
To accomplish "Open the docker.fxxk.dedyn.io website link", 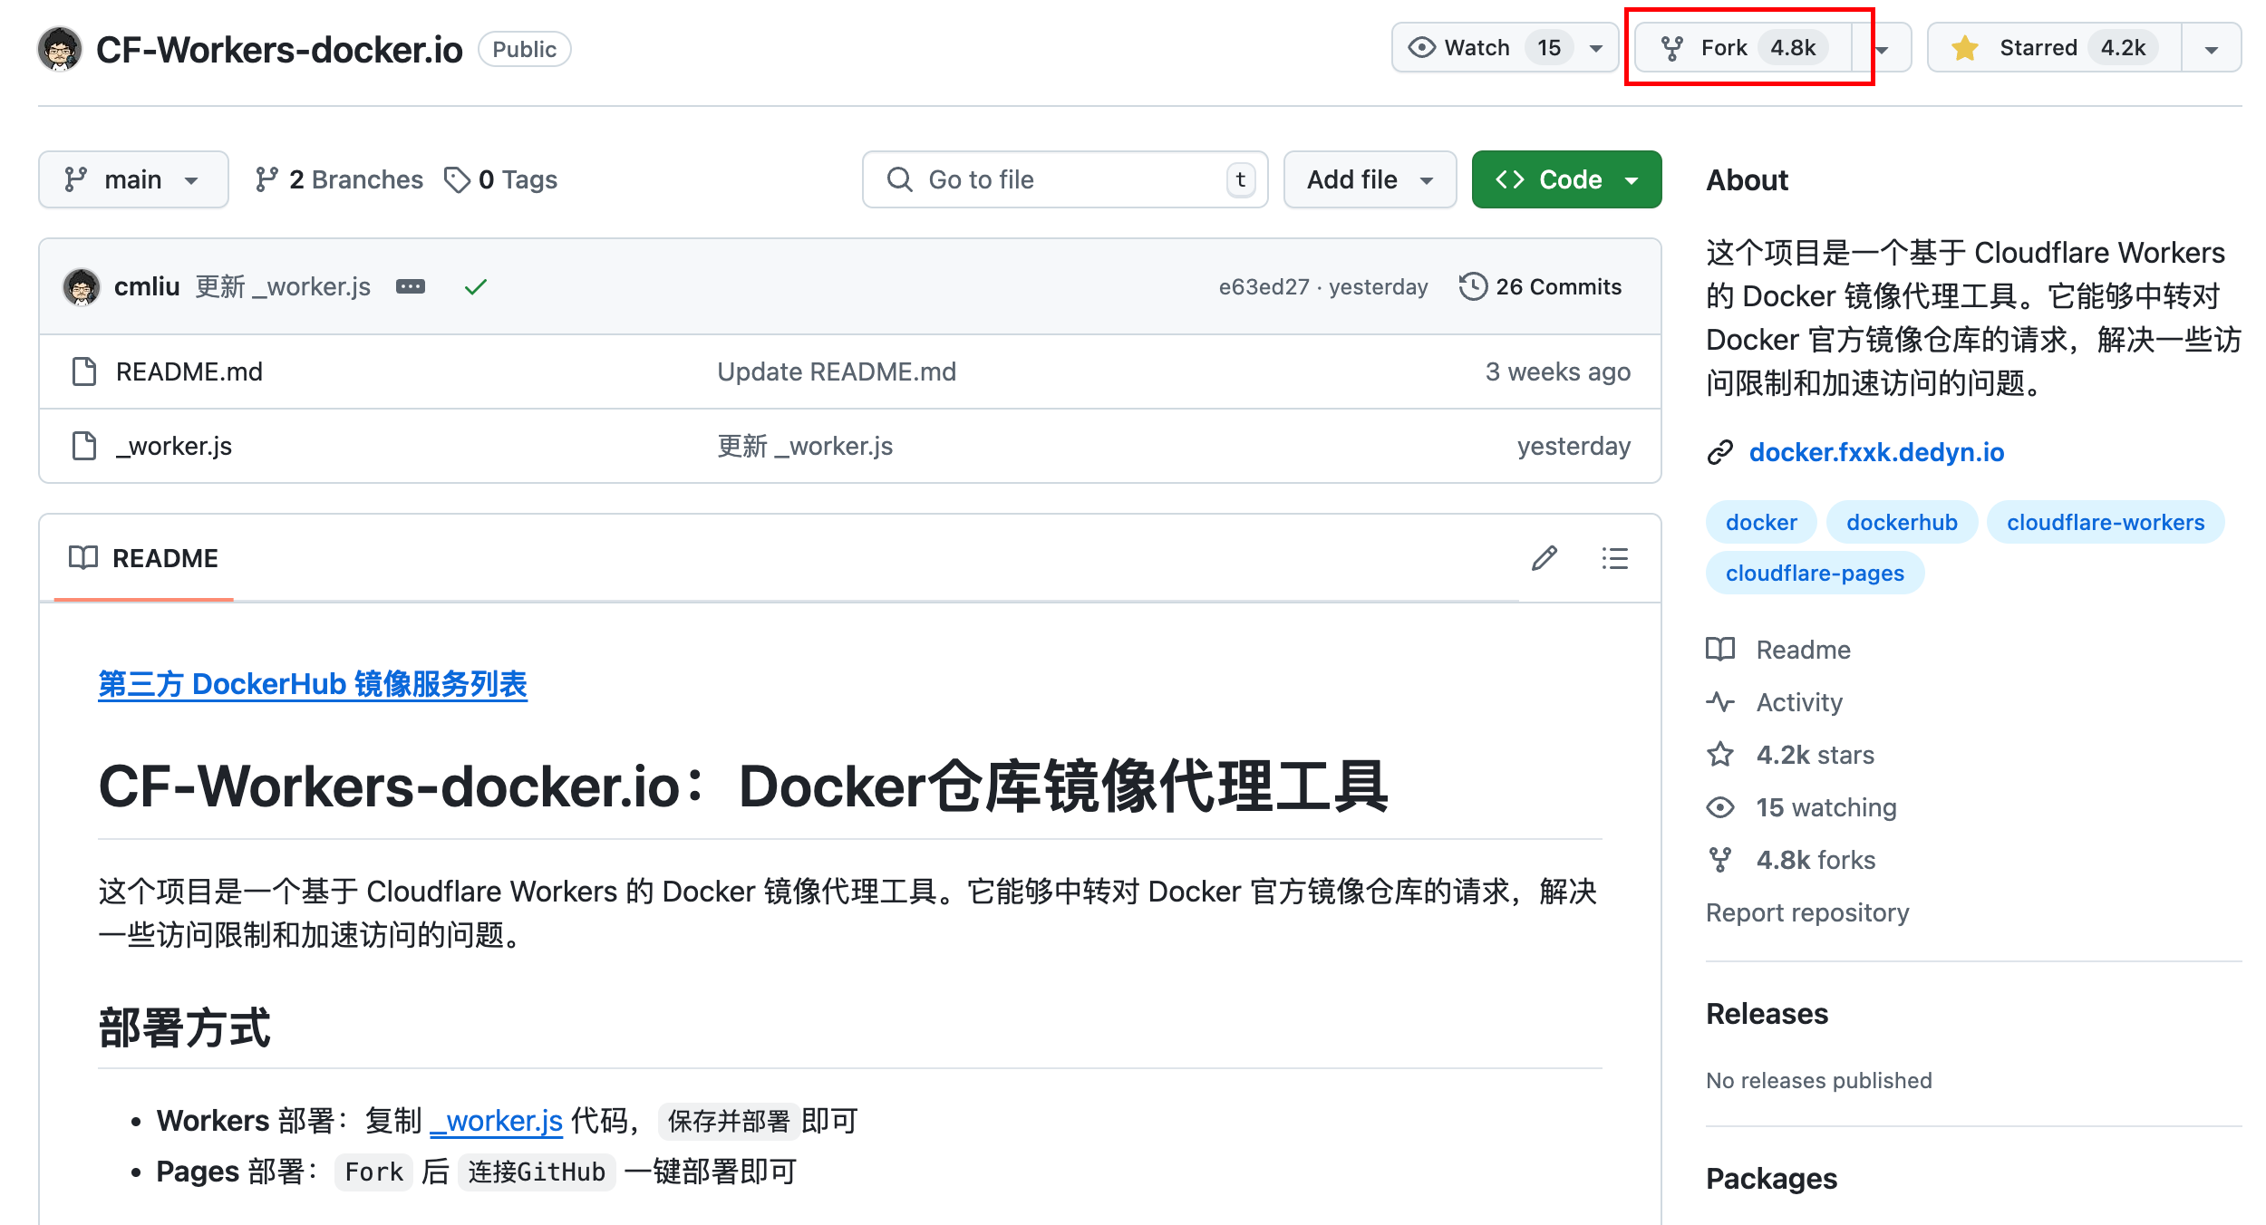I will (1876, 452).
